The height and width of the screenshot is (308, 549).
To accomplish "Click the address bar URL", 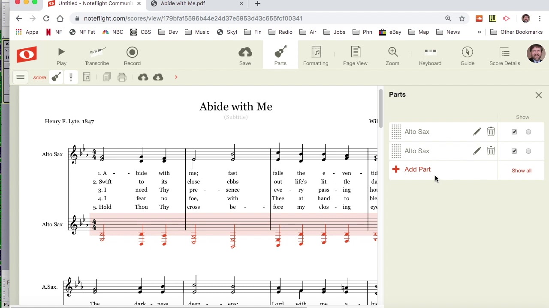I will point(193,18).
